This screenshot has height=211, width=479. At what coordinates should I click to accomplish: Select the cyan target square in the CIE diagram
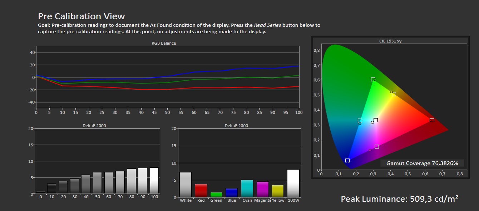click(360, 121)
